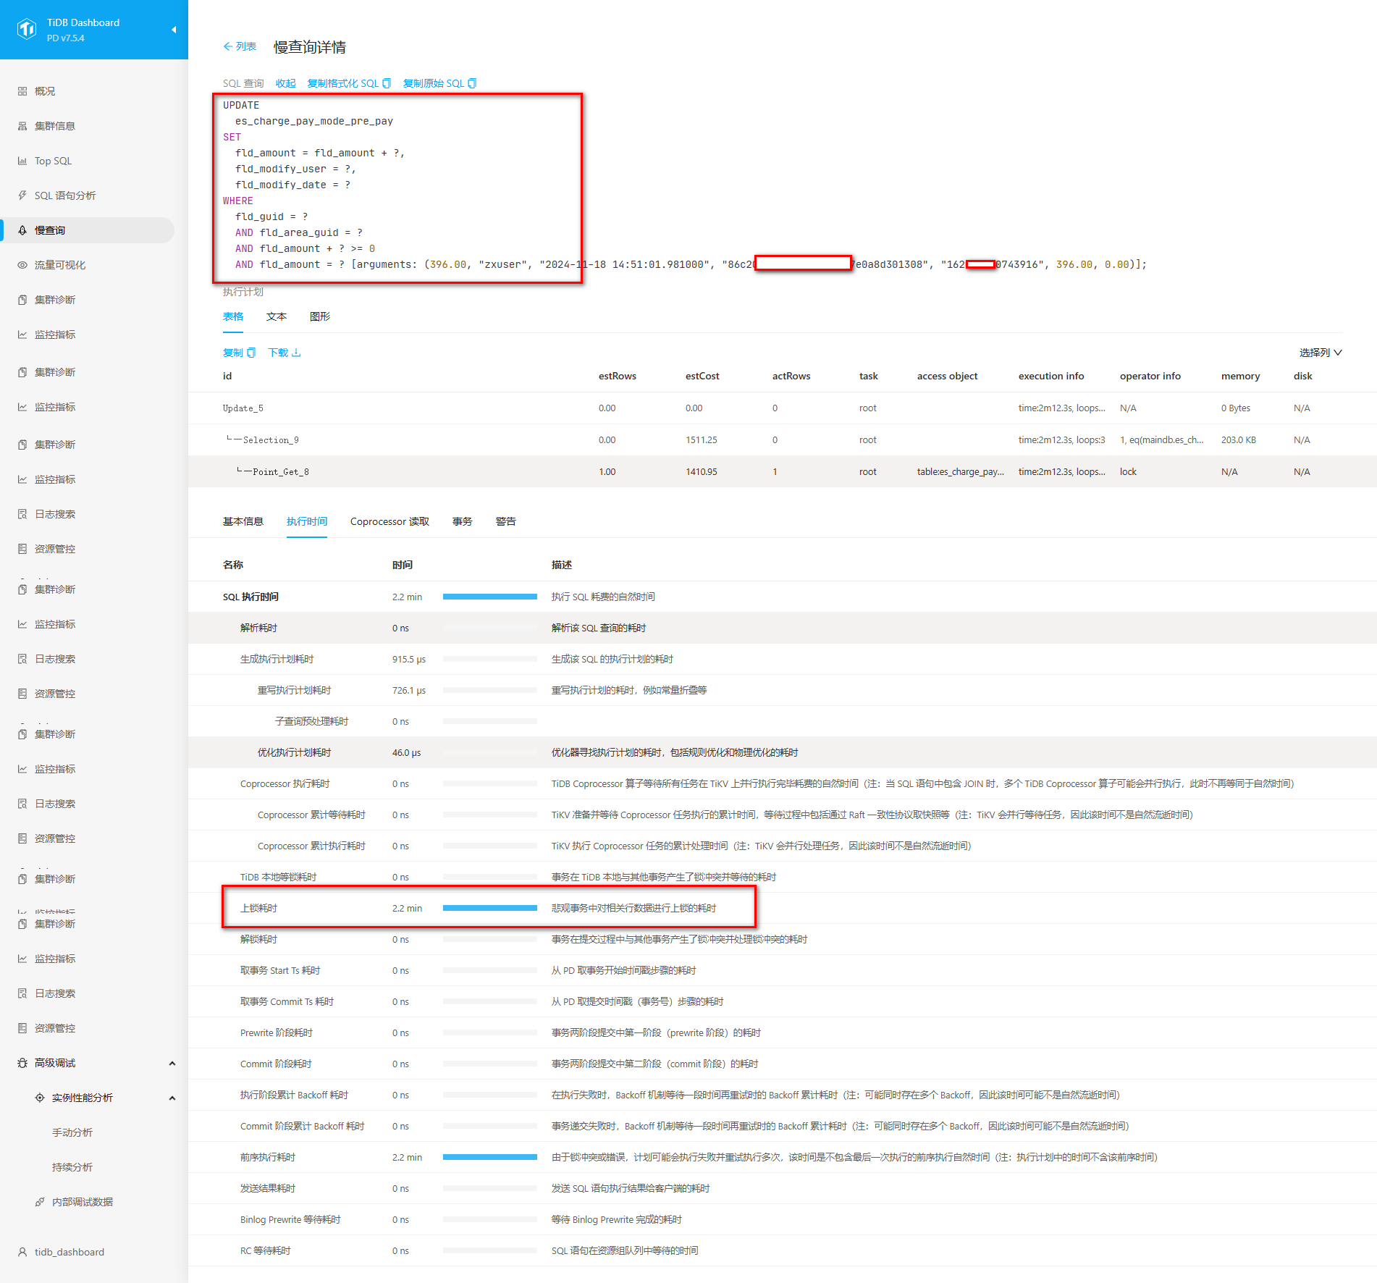Click the TiDB 本地等锁耗时 row name

click(279, 877)
